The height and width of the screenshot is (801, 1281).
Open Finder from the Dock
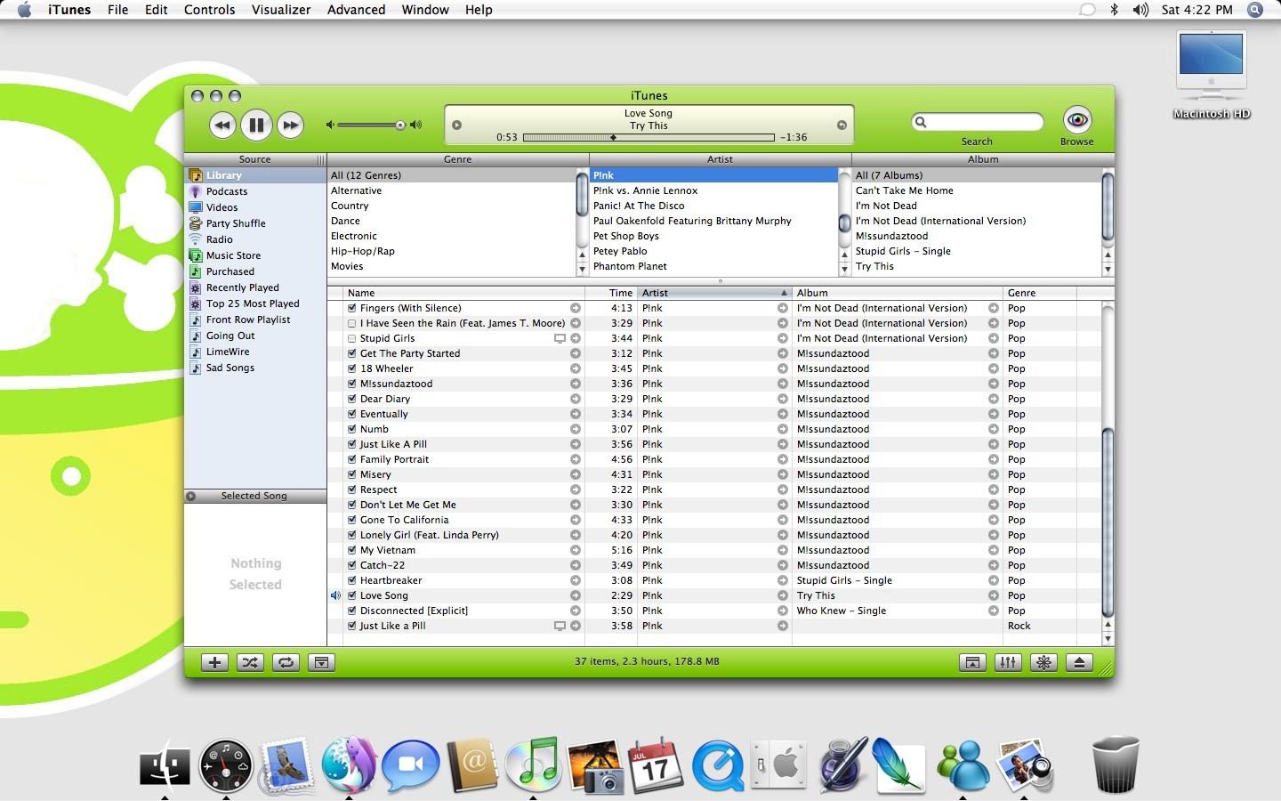[165, 765]
